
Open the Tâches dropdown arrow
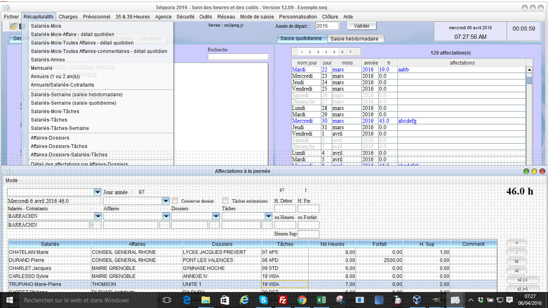coord(268,216)
